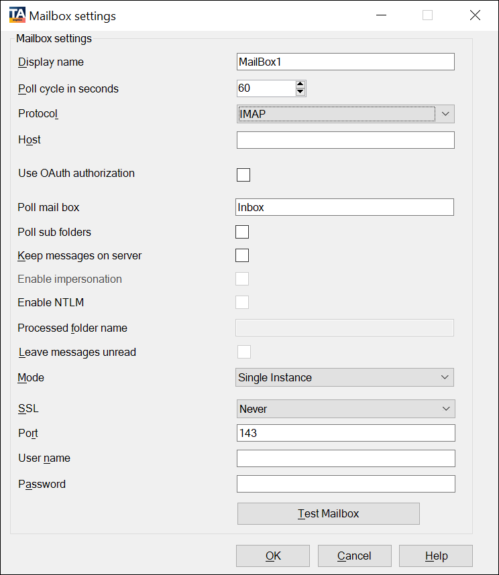Screen dimensions: 499x575
Task: Confirm settings with the OK button
Action: (x=273, y=556)
